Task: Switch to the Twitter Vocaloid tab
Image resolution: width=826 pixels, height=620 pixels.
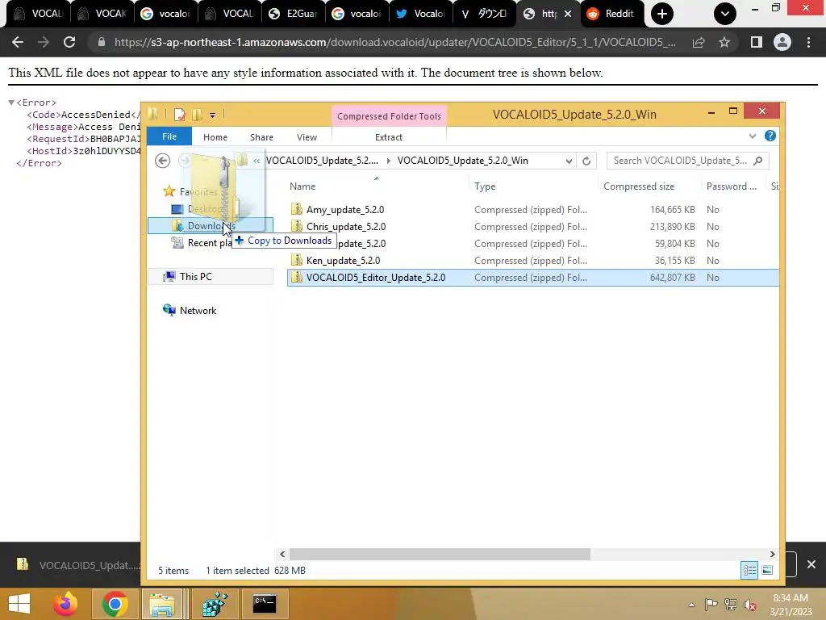Action: coord(421,14)
